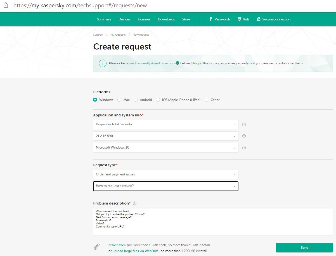The width and height of the screenshot is (336, 256).
Task: Open the Frequently Asked Questions link
Action: point(155,63)
